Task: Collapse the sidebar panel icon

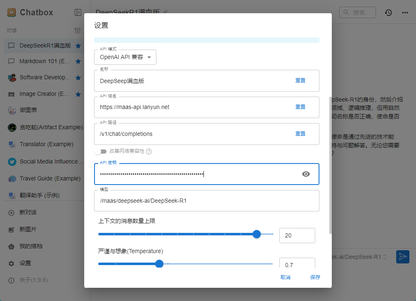Action: point(78,12)
